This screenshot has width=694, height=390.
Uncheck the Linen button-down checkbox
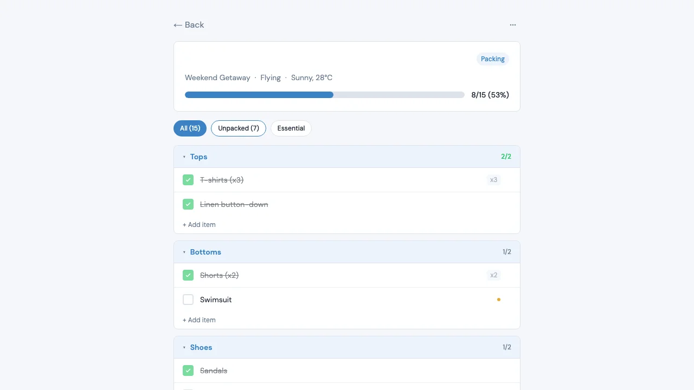[188, 204]
